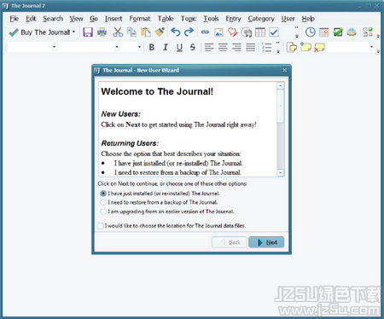Expand the Buy The Journal dropdown arrow
This screenshot has height=319, width=384.
pos(73,32)
